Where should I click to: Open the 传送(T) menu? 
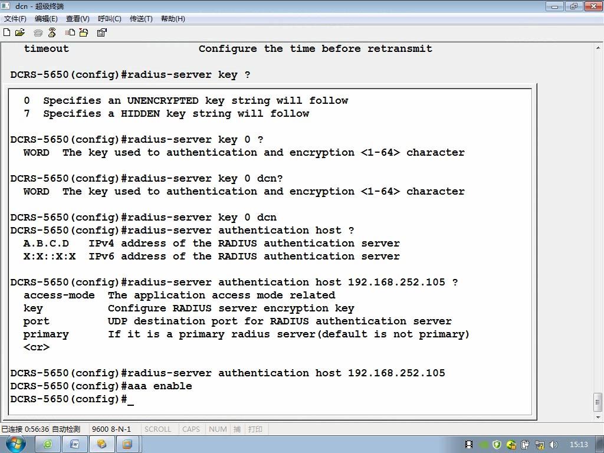(x=141, y=18)
